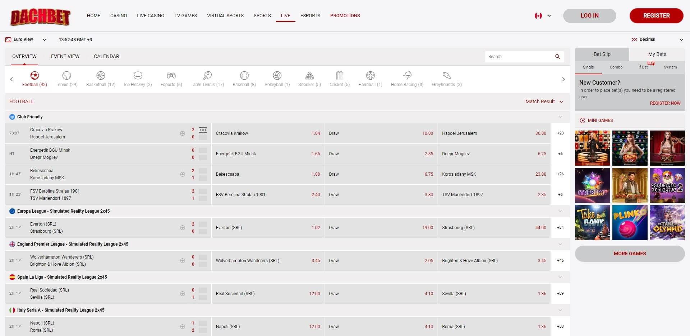Collapse the Club Friendly league section

click(x=560, y=117)
